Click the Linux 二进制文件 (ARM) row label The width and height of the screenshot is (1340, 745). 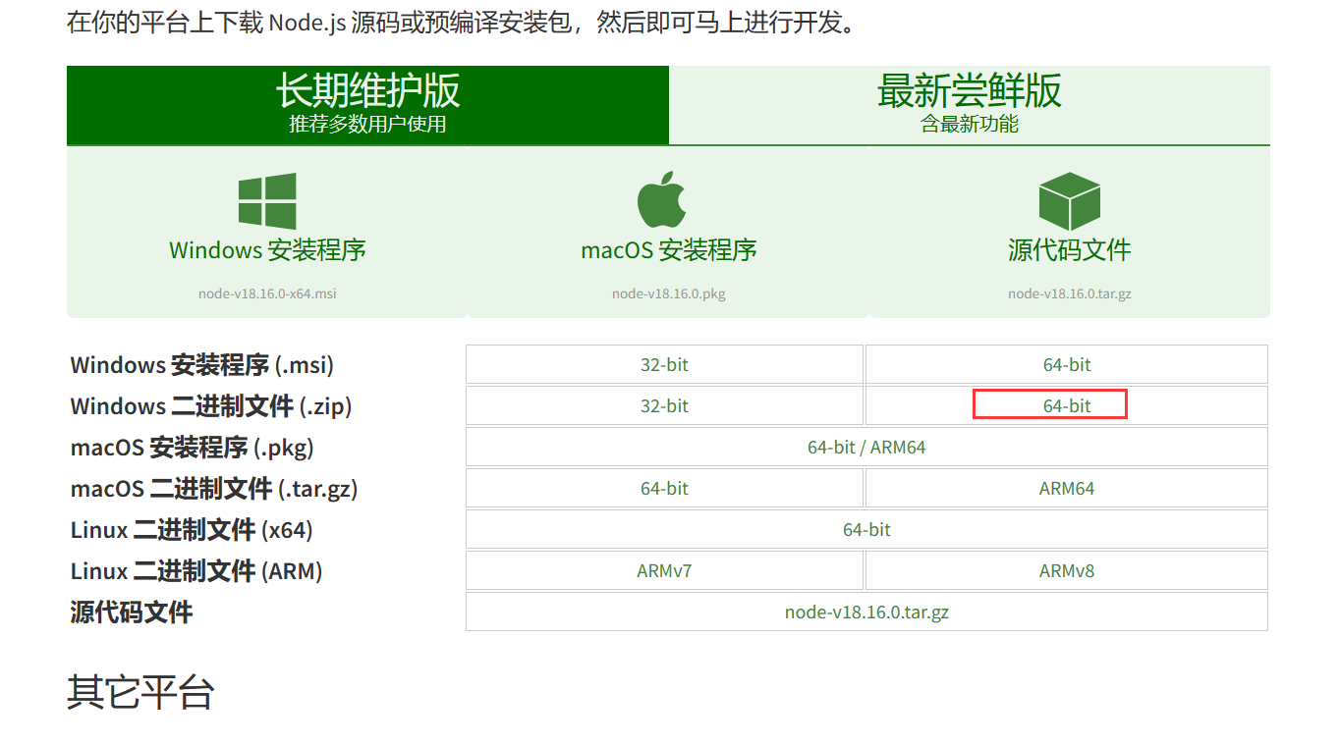pyautogui.click(x=196, y=571)
